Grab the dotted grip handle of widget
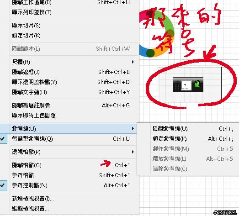This screenshot has height=216, width=239. (x=177, y=85)
